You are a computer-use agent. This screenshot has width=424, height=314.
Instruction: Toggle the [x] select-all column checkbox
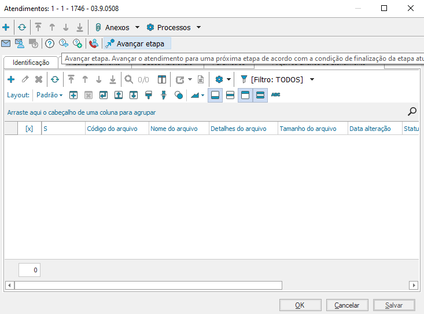[x=30, y=129]
